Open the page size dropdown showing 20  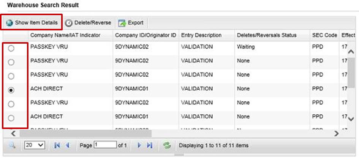click(x=35, y=145)
